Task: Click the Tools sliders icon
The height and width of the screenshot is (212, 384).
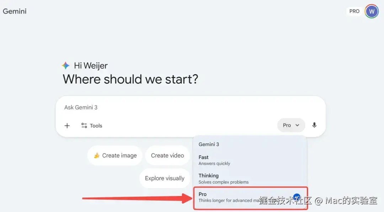Action: click(84, 125)
